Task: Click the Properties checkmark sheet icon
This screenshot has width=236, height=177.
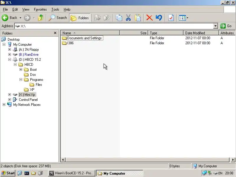Action: point(171,18)
